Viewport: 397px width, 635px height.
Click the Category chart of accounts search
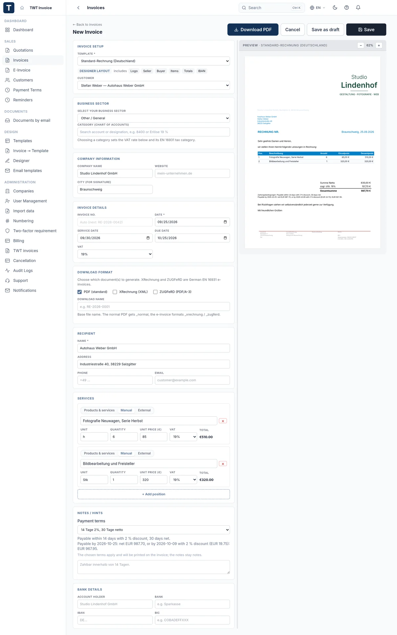point(154,132)
